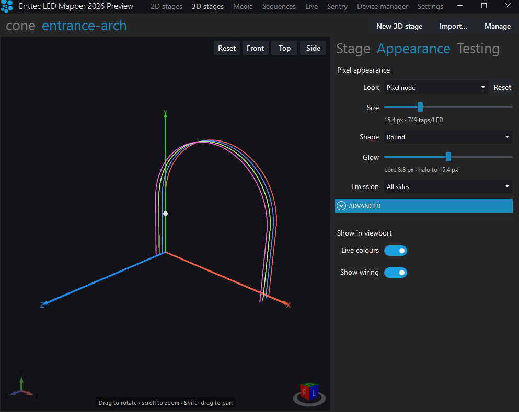Maximize the LED Mapper window
The height and width of the screenshot is (412, 519).
pyautogui.click(x=484, y=6)
